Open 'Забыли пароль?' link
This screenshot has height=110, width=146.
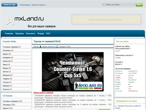[x=39, y=5]
